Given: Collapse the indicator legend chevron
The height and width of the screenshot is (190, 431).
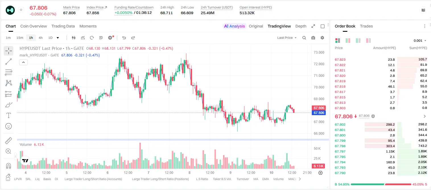Looking at the screenshot, I should click(x=23, y=62).
